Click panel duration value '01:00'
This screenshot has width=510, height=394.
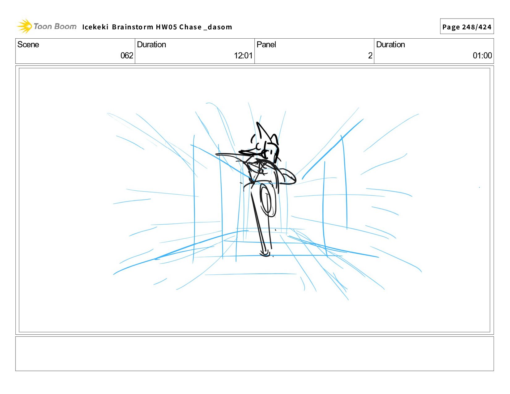click(482, 56)
